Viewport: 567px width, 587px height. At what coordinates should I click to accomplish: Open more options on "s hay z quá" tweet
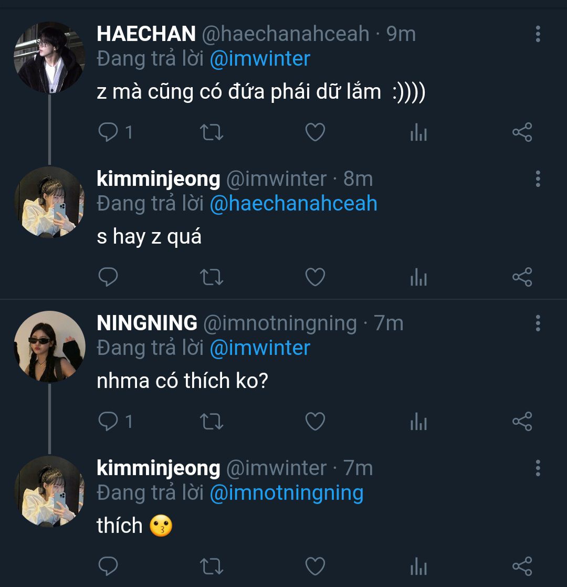(538, 179)
